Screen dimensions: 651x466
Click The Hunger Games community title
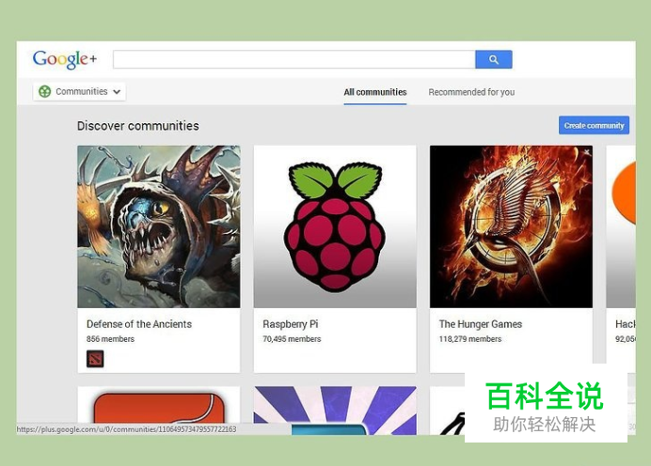coord(481,324)
